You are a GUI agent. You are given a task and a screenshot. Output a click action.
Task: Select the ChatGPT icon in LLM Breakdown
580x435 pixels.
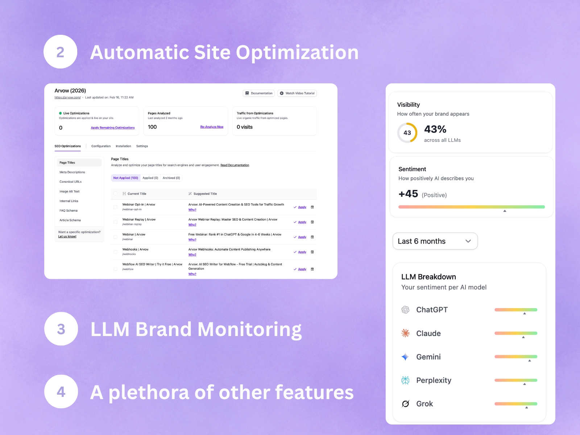[x=406, y=310]
